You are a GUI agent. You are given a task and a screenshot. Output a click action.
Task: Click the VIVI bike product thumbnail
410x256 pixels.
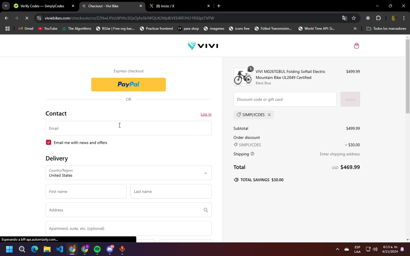pyautogui.click(x=243, y=77)
